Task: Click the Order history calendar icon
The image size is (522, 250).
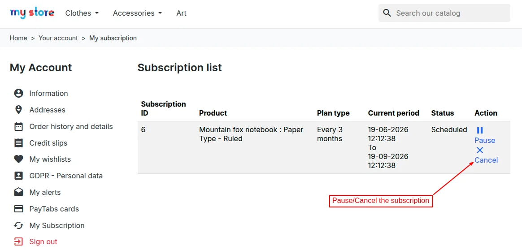Action: [x=19, y=126]
